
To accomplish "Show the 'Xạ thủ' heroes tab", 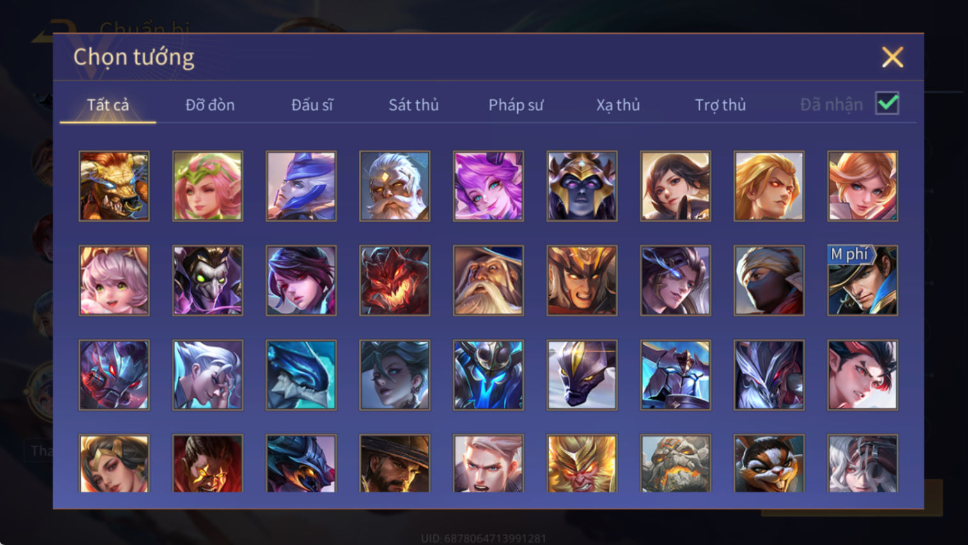I will click(x=618, y=105).
